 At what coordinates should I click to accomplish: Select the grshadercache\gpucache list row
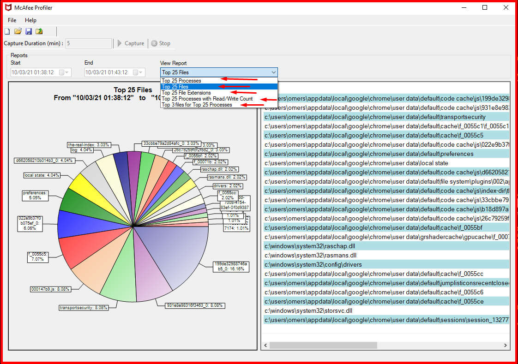point(386,237)
